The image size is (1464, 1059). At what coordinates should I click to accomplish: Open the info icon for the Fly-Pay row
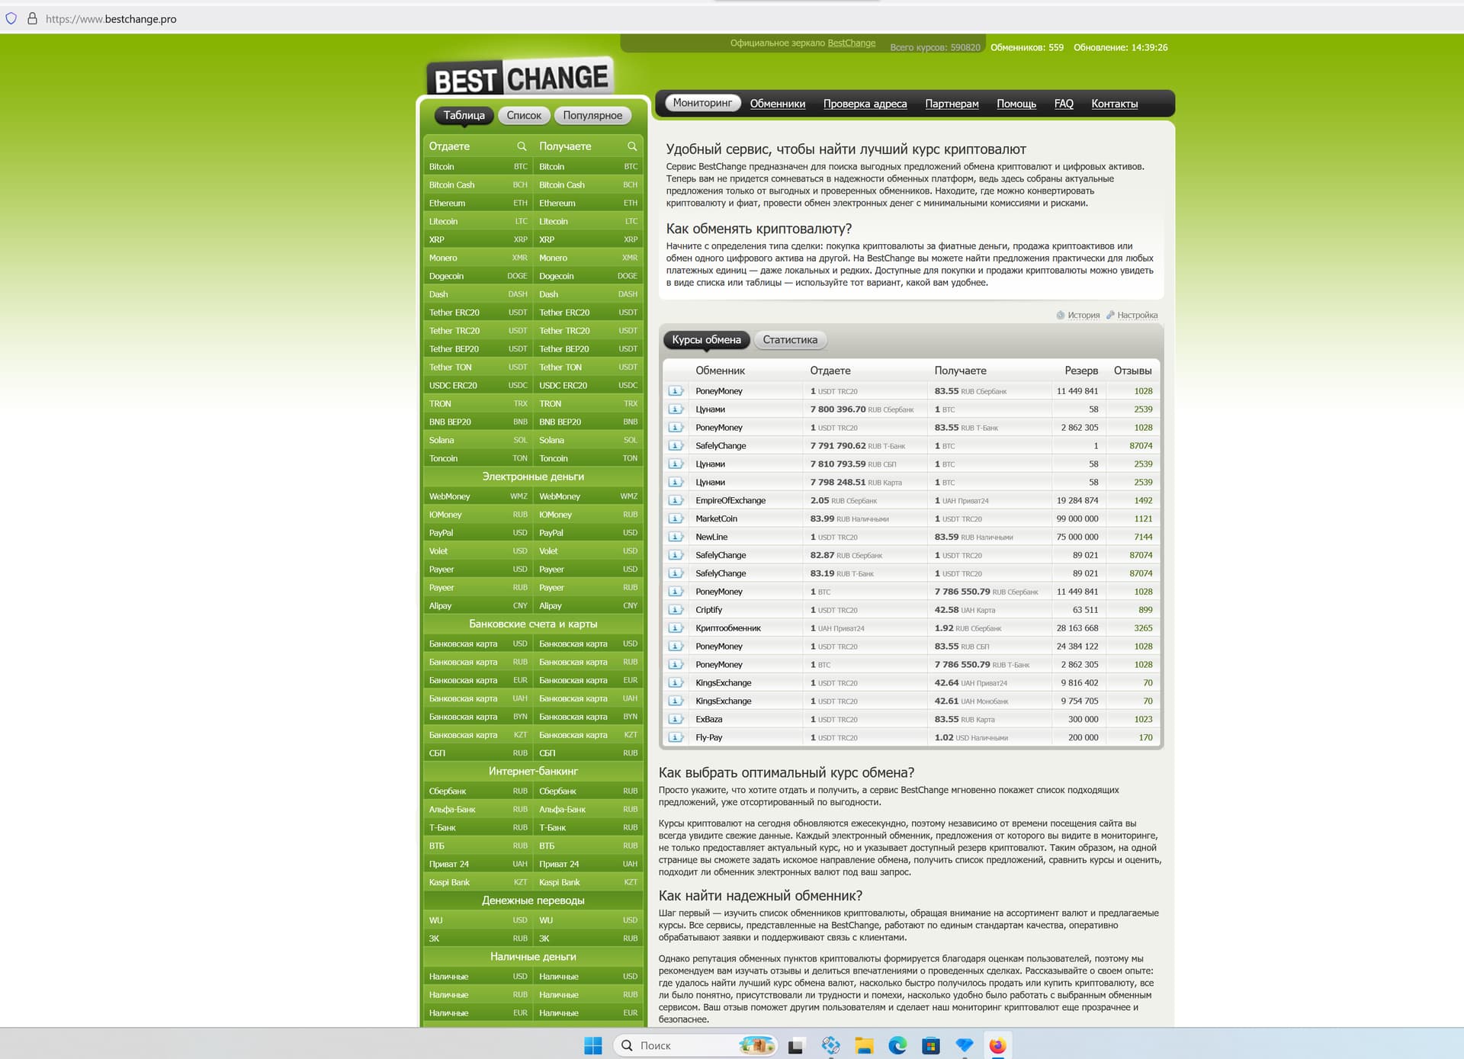click(676, 737)
